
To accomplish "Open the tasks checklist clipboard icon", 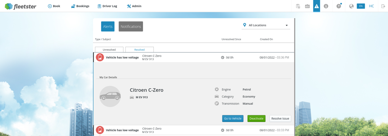I will (x=298, y=6).
